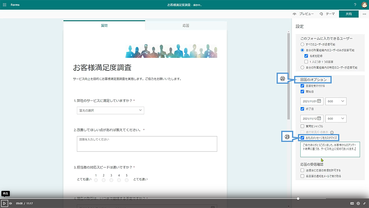Screen dimensions: 369x208
Task: Toggle accept responses checkbox
Action: pos(302,86)
